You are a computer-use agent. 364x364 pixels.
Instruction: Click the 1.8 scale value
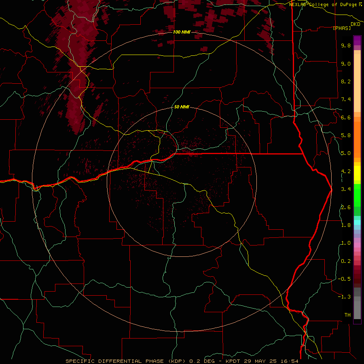click(x=346, y=225)
